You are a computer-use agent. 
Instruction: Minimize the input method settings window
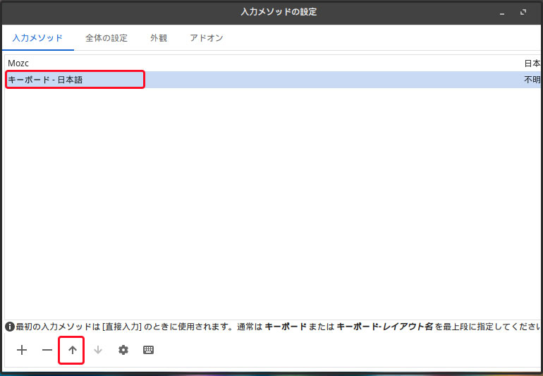[x=502, y=13]
